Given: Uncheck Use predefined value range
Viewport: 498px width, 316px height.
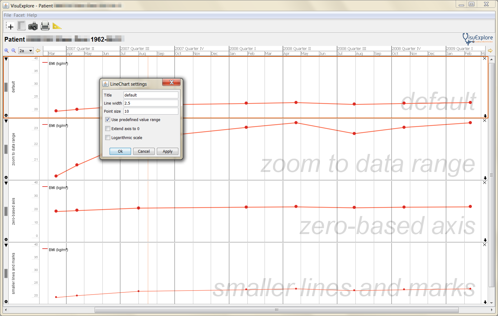Looking at the screenshot, I should (x=108, y=120).
